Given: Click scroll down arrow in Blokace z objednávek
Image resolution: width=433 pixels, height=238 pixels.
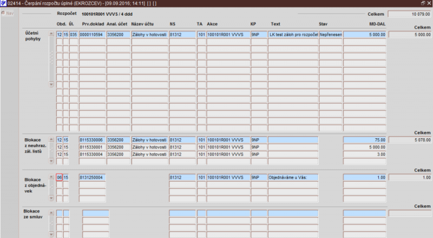Looking at the screenshot, I should click(x=51, y=198).
